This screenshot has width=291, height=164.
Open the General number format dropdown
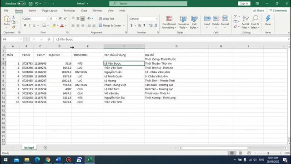click(x=156, y=19)
